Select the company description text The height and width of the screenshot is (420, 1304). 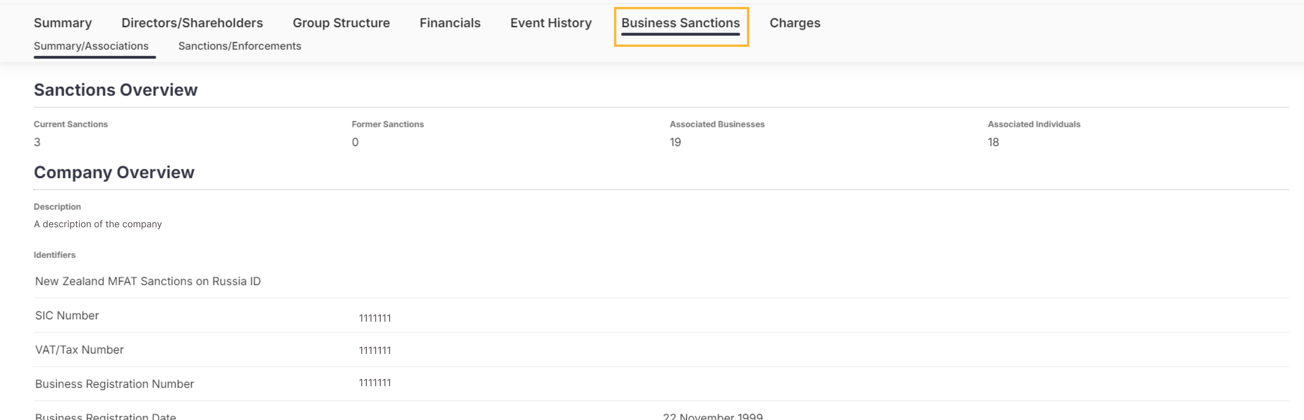click(98, 224)
